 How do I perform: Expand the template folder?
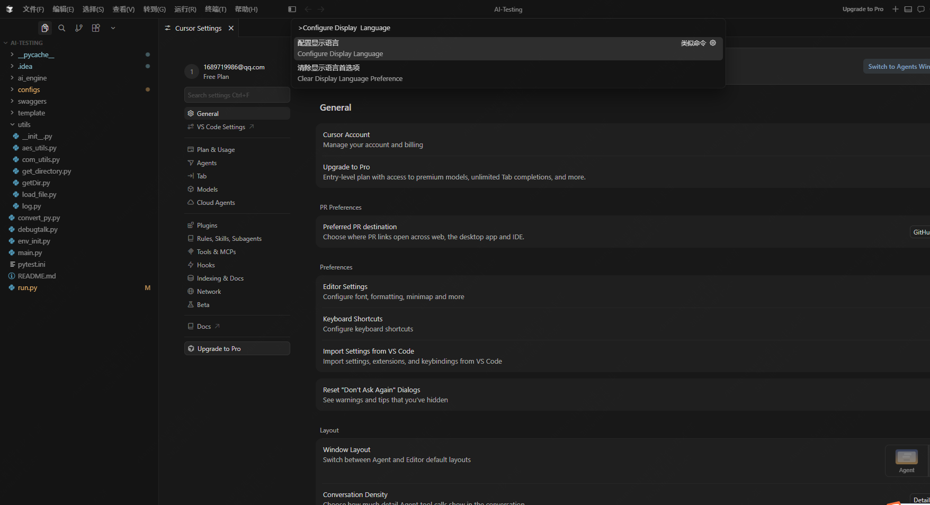[79, 113]
